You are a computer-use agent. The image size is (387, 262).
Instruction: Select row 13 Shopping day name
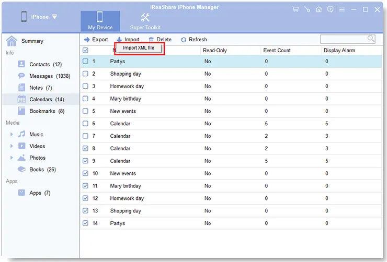126,211
